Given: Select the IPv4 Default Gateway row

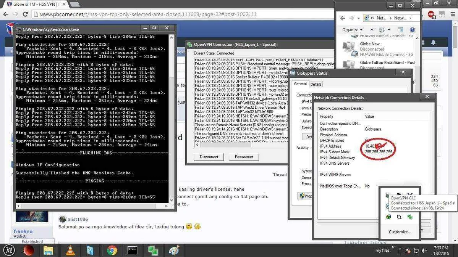Looking at the screenshot, I should point(374,157).
